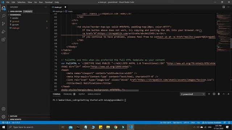
Task: Click the Windows Start button
Action: coord(4,127)
